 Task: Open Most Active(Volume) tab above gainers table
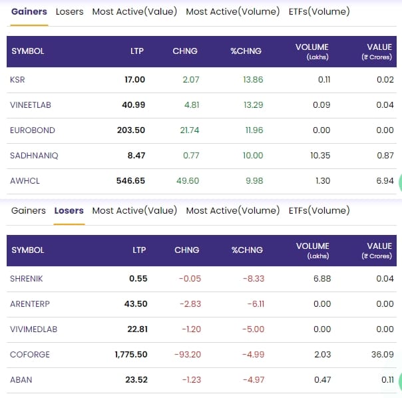click(x=233, y=11)
